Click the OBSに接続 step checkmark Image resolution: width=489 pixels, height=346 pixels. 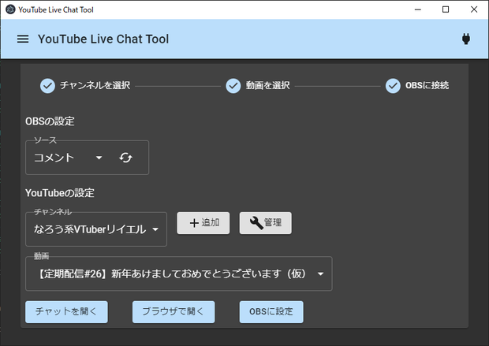tap(393, 86)
